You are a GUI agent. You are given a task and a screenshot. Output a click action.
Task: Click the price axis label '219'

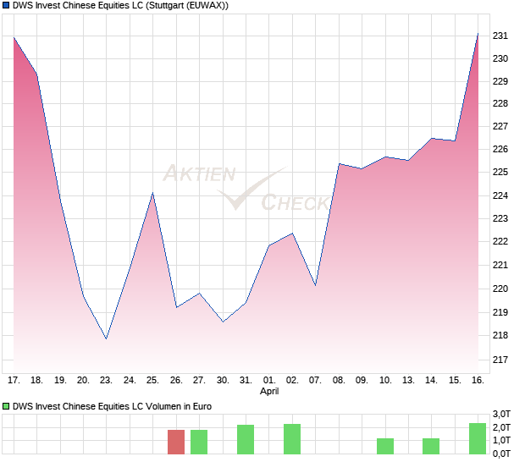click(x=500, y=312)
